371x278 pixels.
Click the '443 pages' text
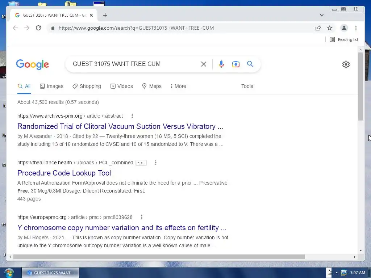point(29,199)
